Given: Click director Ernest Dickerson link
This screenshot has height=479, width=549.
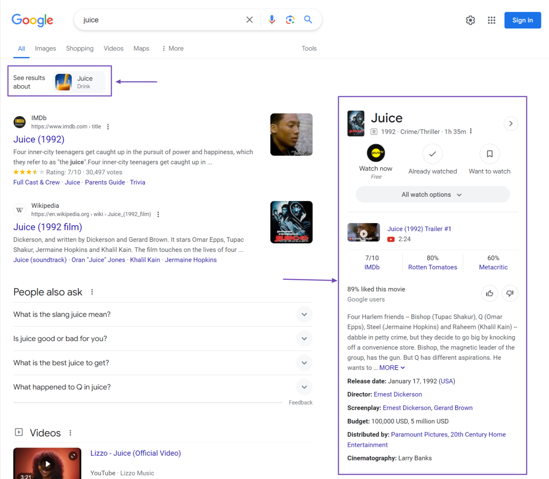Looking at the screenshot, I should click(398, 394).
